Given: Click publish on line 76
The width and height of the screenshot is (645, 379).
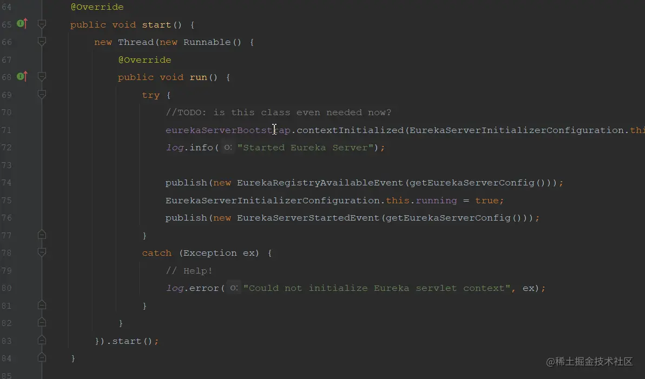Looking at the screenshot, I should pyautogui.click(x=186, y=218).
